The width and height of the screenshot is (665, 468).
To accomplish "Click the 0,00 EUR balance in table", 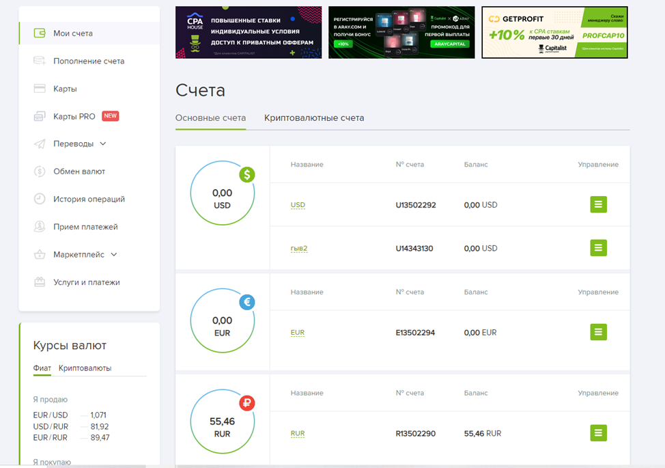I will coord(480,333).
